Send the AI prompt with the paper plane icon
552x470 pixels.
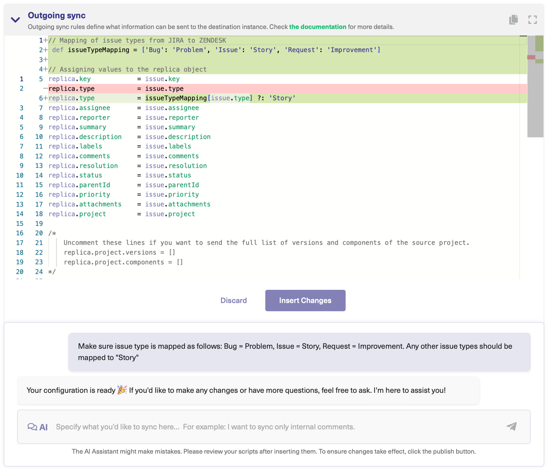pos(512,427)
